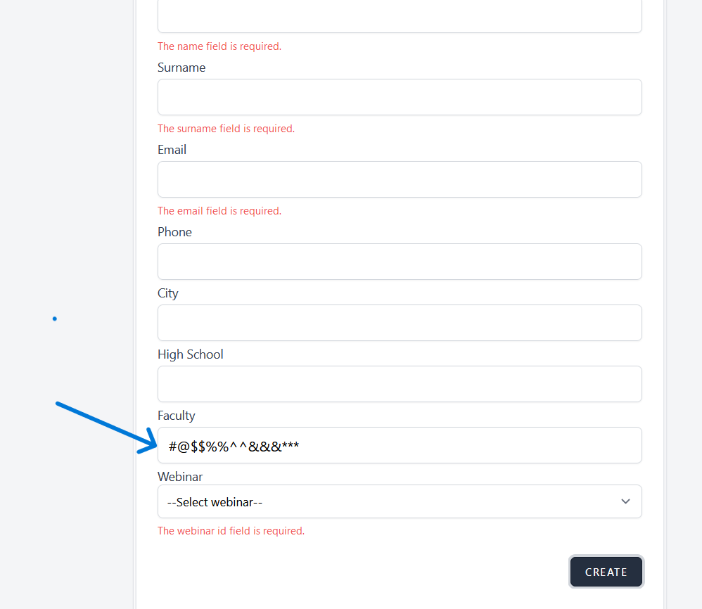
Task: Click the webinar id required error text
Action: click(x=231, y=531)
